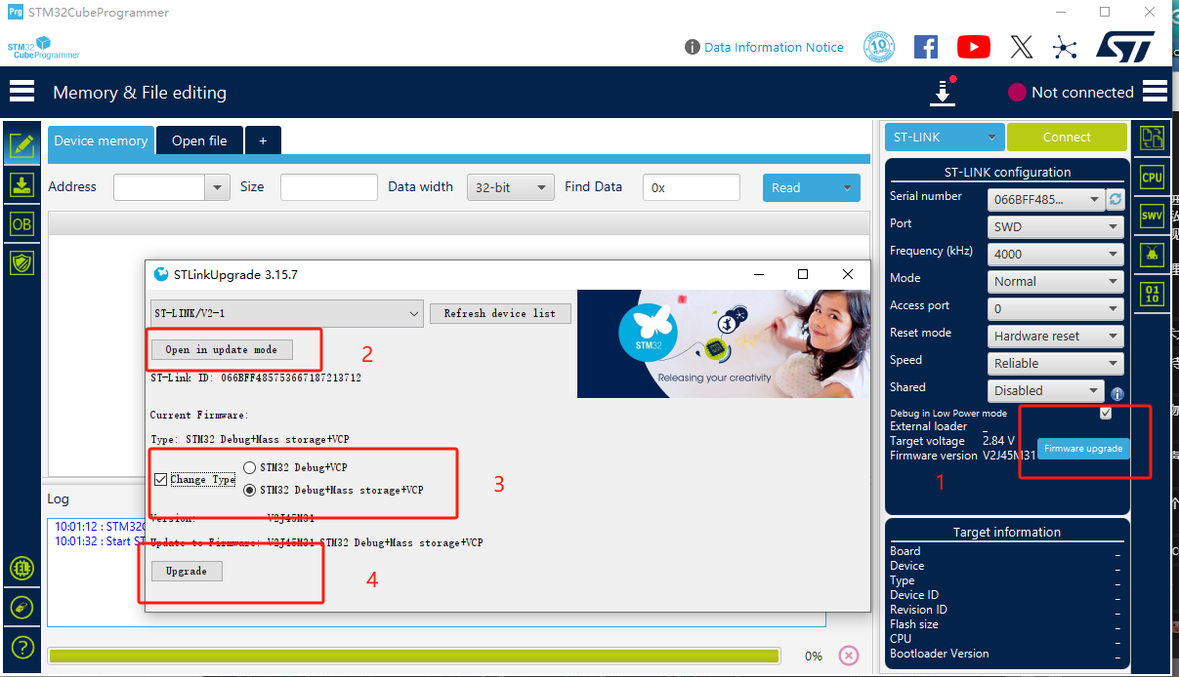This screenshot has width=1179, height=677.
Task: Click the sidebar icon between EL and help
Action: coord(21,608)
